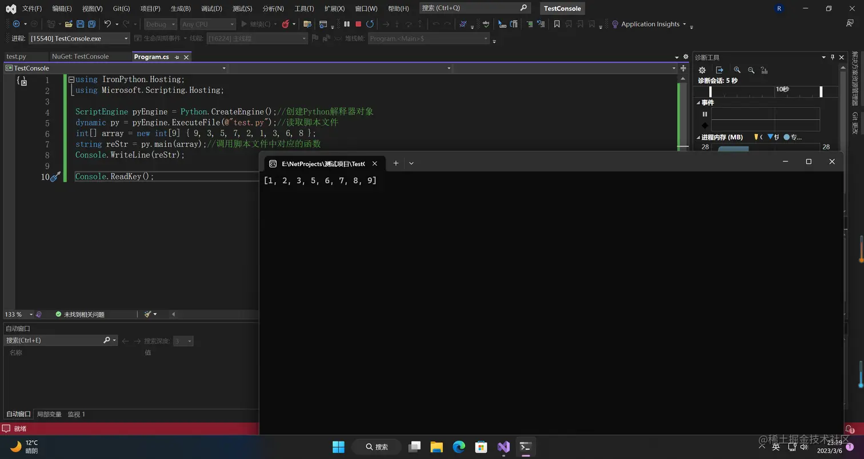Switch to the 监视 1 tab
This screenshot has width=864, height=459.
click(x=76, y=414)
